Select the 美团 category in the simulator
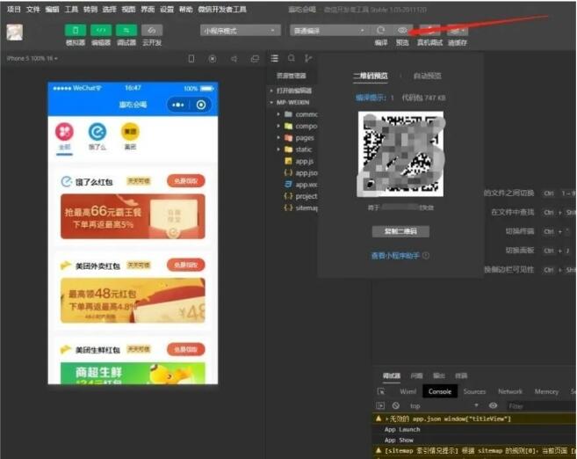The image size is (577, 459). 130,136
